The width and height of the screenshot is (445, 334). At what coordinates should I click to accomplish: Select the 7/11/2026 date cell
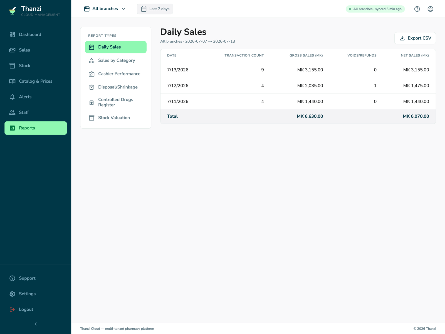[178, 102]
